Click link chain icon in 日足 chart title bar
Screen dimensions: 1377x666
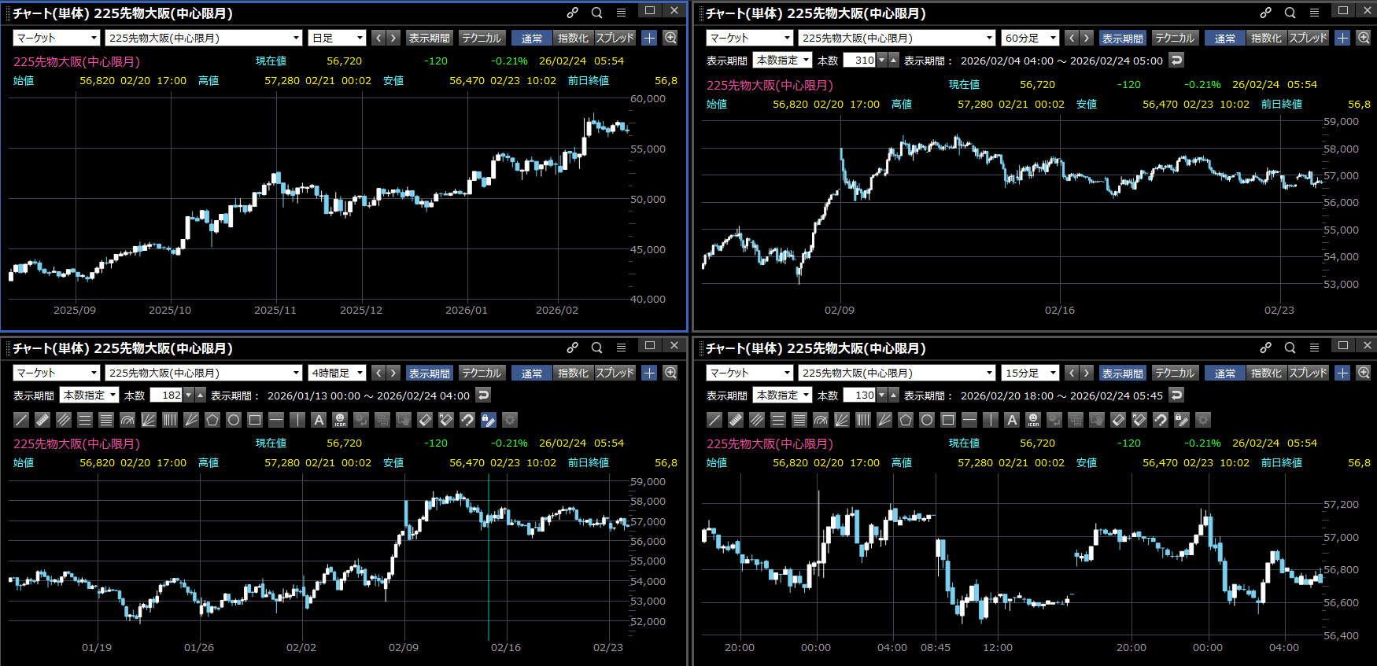pos(573,13)
